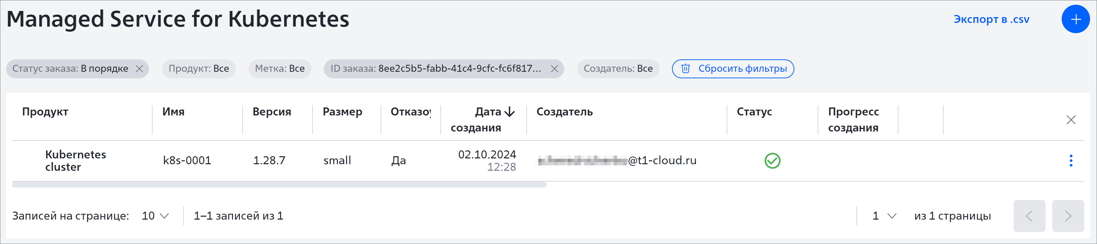Click the Product column header
Image resolution: width=1097 pixels, height=244 pixels.
coord(45,112)
